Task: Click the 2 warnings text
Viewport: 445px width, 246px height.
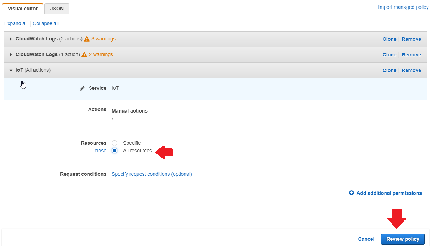Action: tap(101, 54)
